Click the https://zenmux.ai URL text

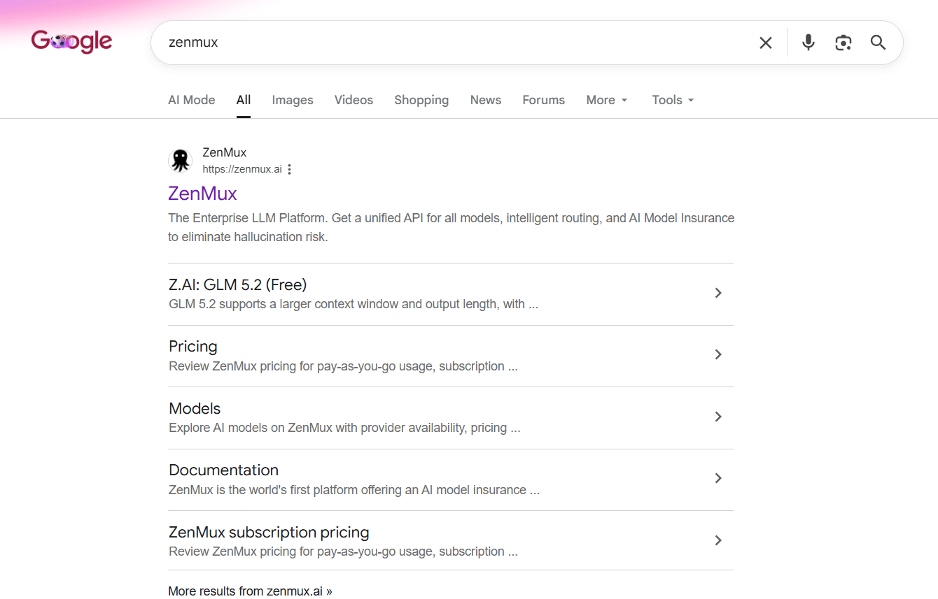(x=242, y=169)
